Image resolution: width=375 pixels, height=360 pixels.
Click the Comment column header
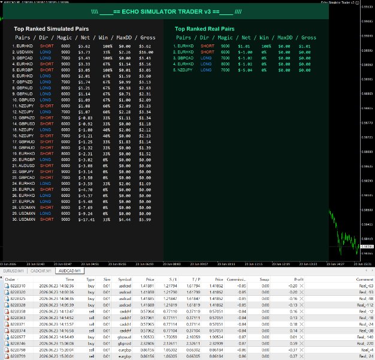tap(364, 280)
